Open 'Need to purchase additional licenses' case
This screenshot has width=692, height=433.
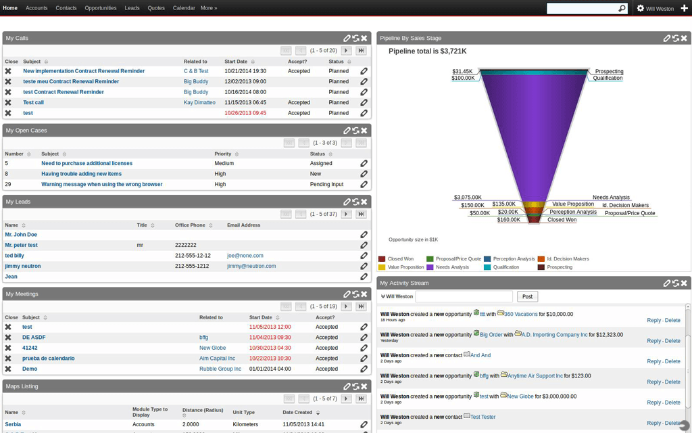(86, 163)
